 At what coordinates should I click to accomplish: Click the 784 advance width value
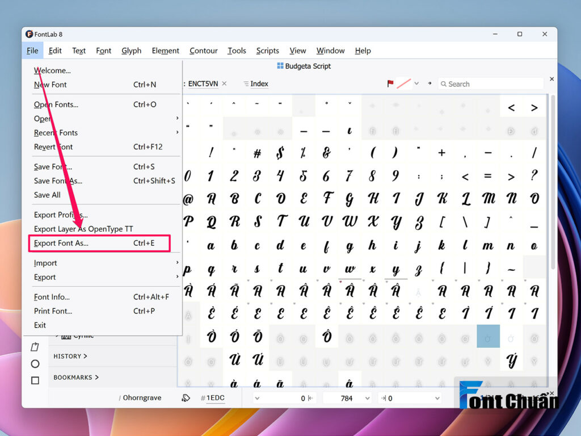point(347,398)
